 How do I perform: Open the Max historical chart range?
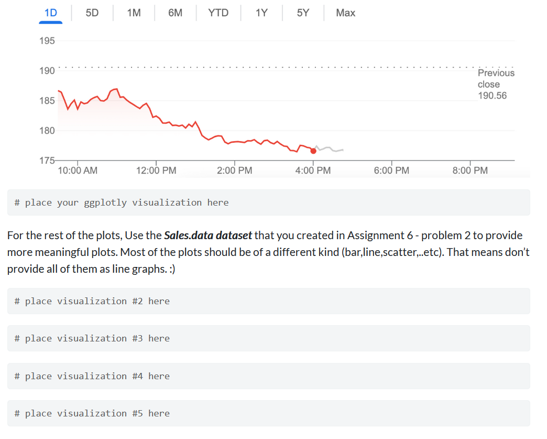tap(345, 13)
